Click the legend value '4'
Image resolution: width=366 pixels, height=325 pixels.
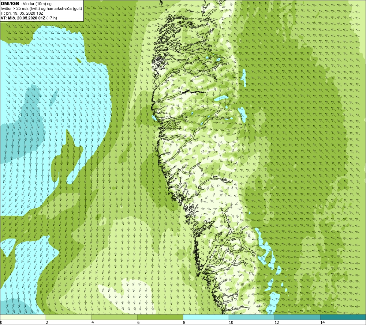point(93,322)
